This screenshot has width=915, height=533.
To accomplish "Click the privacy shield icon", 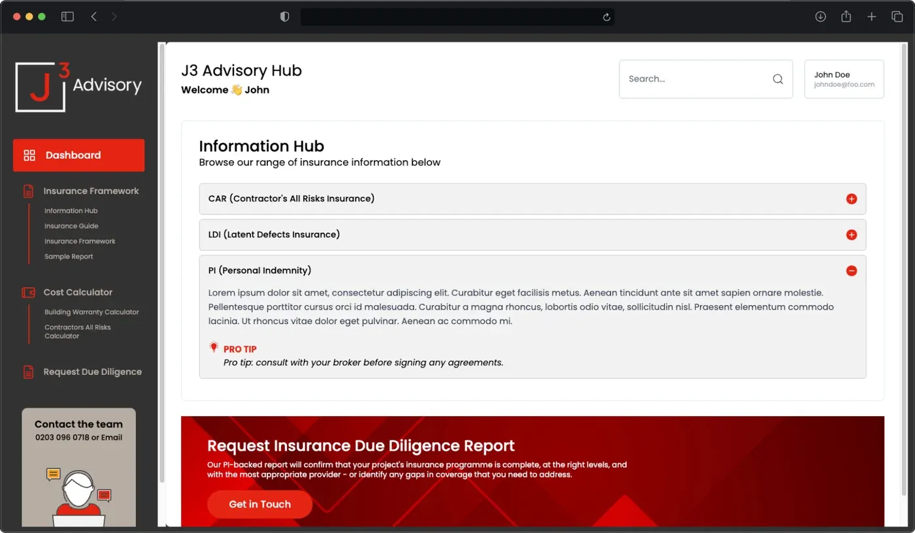I will click(x=284, y=17).
